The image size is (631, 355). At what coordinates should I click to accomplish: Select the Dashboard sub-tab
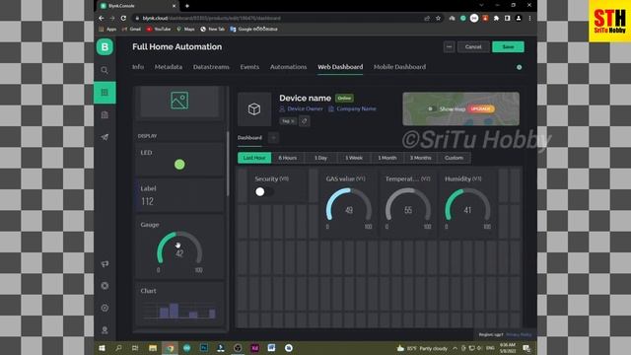point(249,138)
